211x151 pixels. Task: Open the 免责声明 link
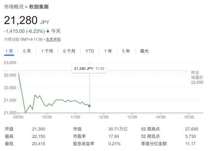53,40
